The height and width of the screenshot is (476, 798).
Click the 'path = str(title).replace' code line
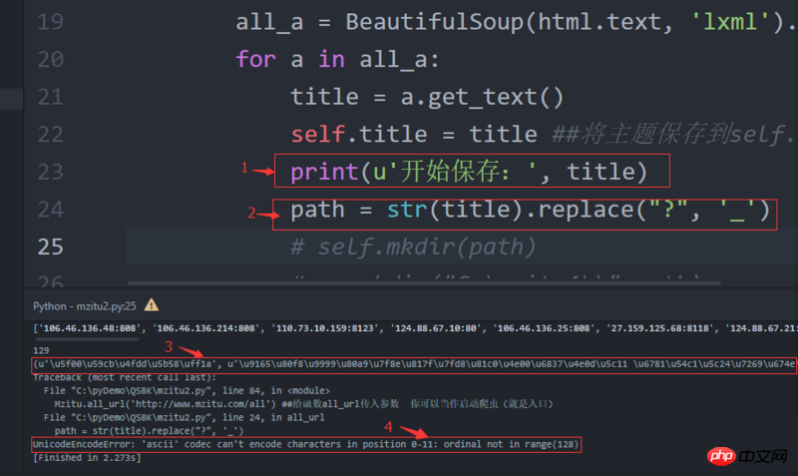click(531, 210)
